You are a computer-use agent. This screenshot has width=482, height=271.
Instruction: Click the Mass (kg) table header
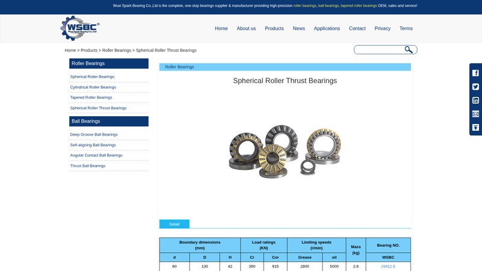pyautogui.click(x=356, y=250)
